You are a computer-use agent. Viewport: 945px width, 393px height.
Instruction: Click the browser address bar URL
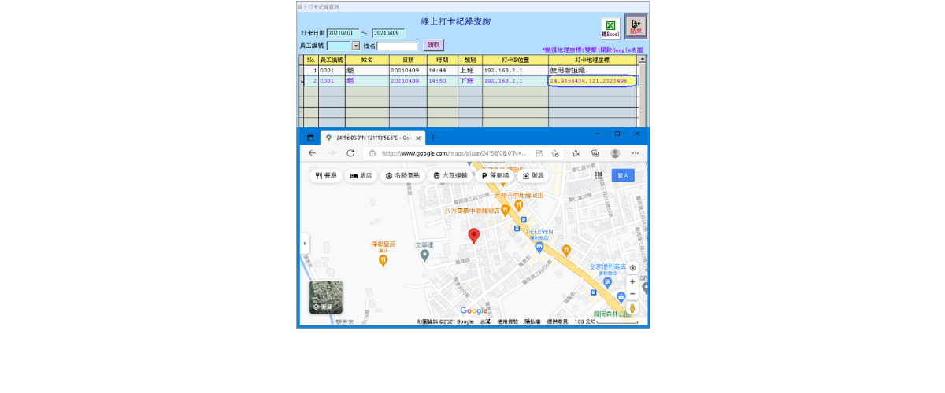tap(454, 153)
